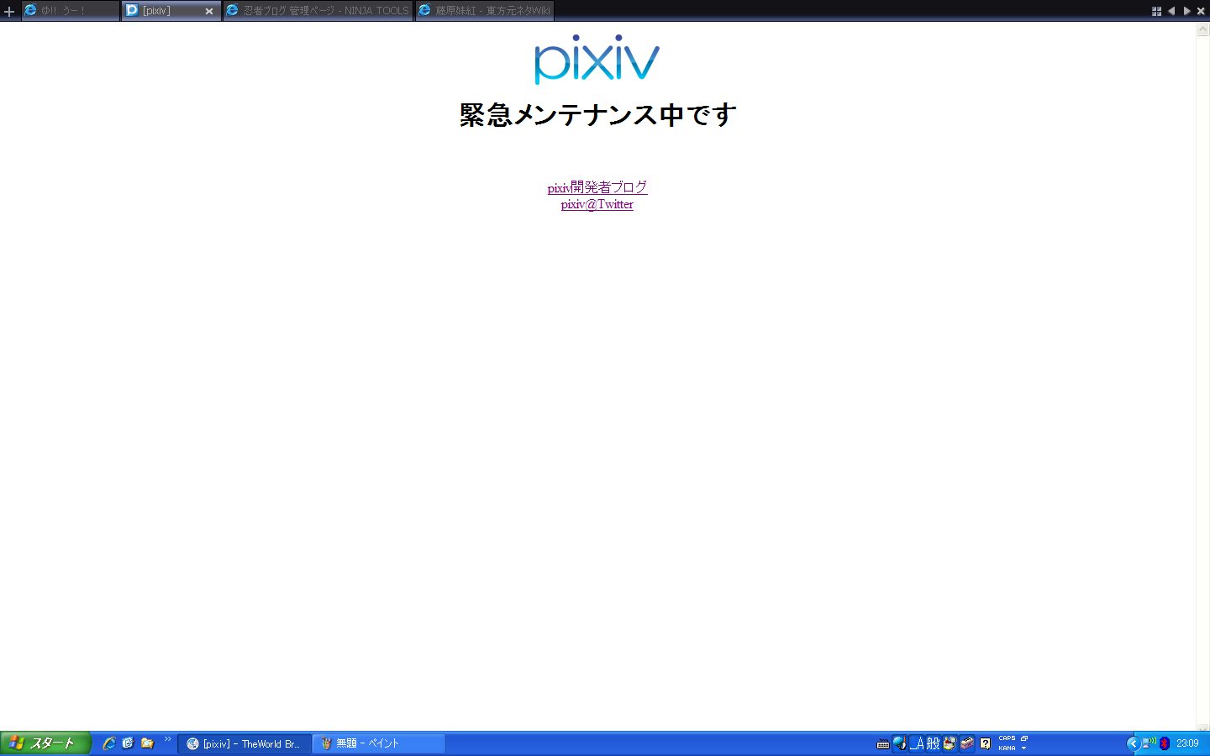The image size is (1210, 756).
Task: Switch to the 忍者ブログ 管理ページ tab
Action: [x=318, y=11]
